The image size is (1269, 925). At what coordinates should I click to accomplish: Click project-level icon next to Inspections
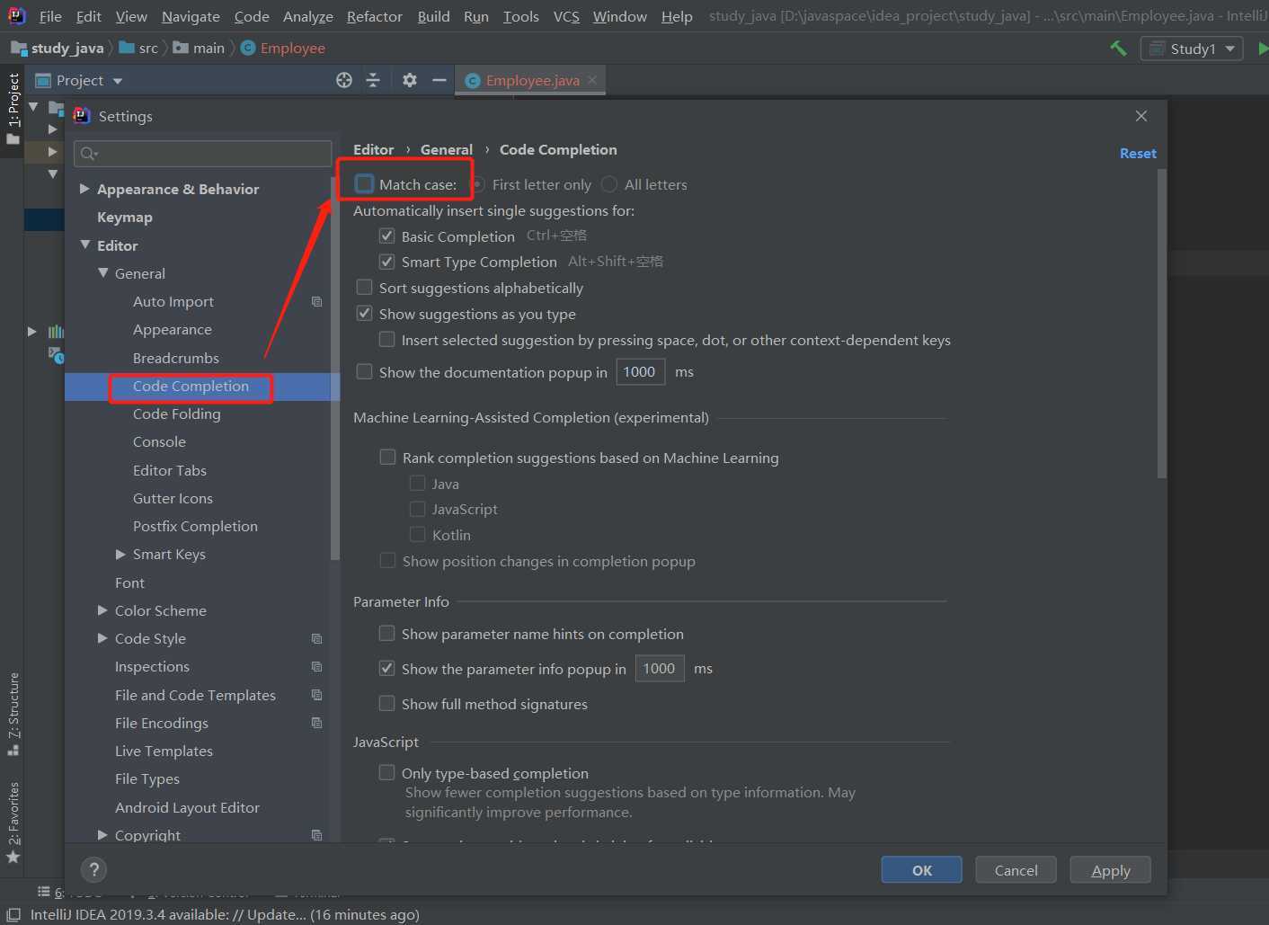coord(316,667)
